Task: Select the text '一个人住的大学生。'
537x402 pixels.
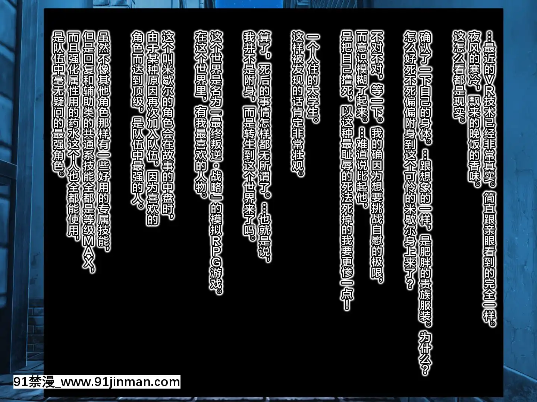Action: click(313, 77)
